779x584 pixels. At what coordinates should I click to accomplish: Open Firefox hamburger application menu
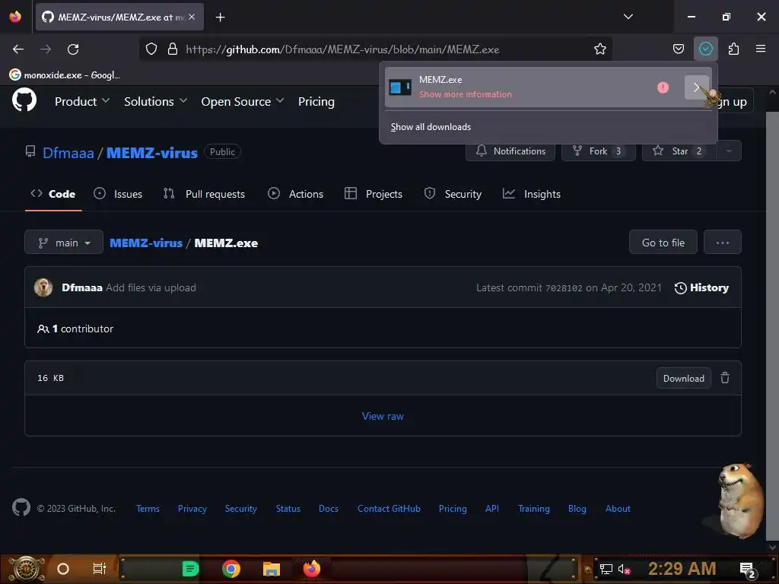(x=761, y=49)
